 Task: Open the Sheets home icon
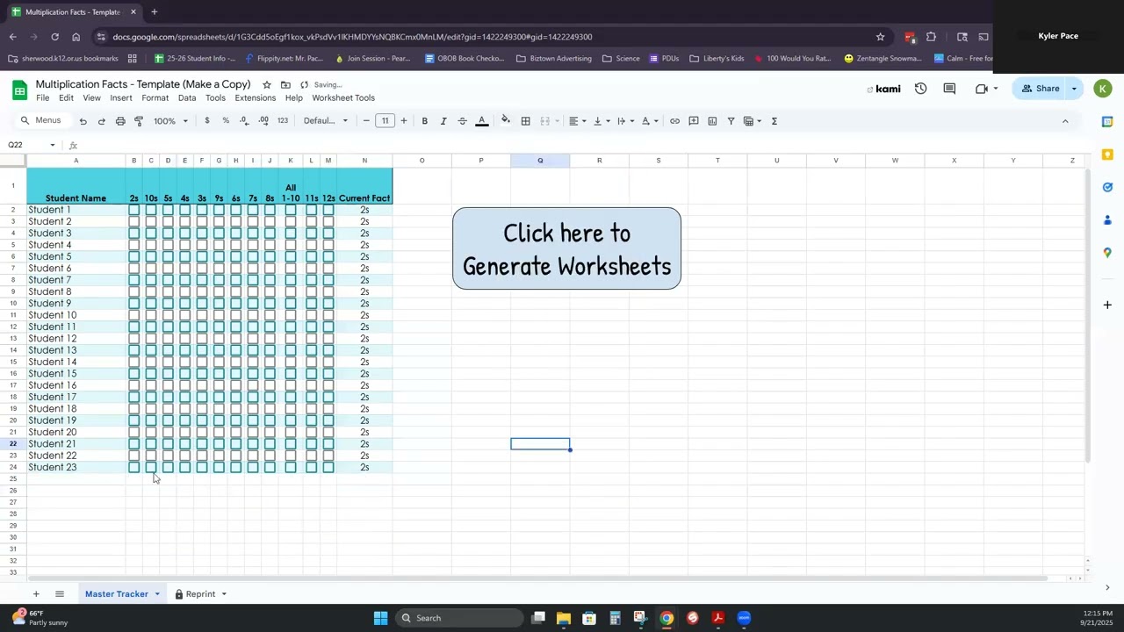click(x=19, y=90)
